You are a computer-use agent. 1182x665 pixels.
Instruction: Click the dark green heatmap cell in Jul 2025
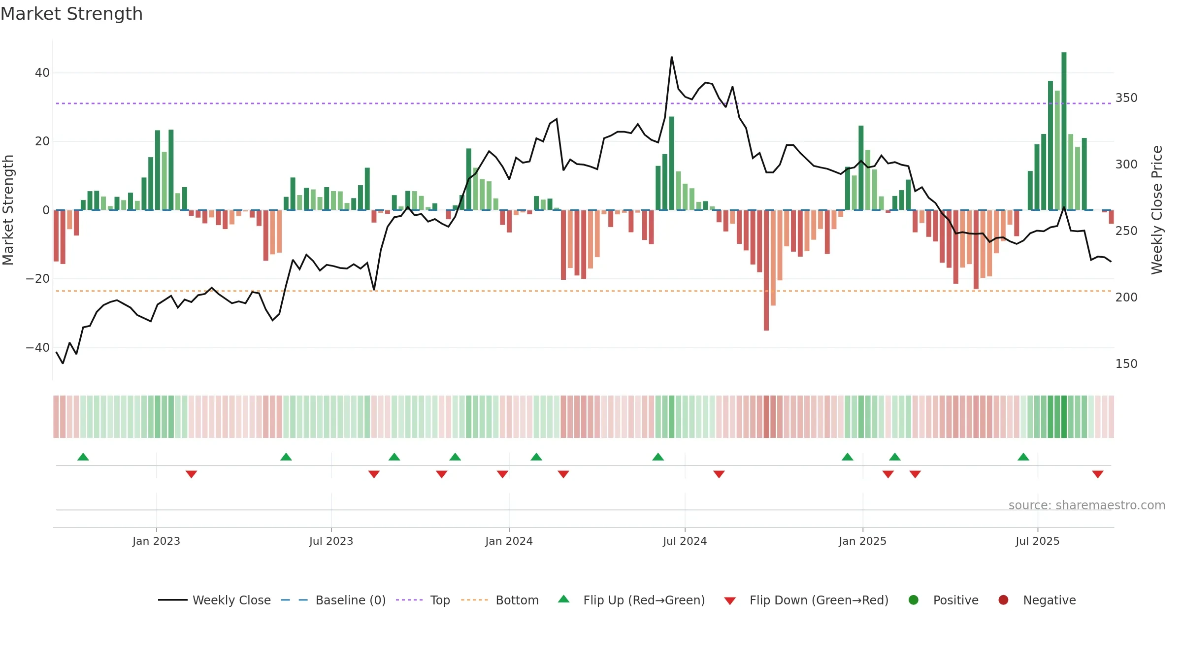1064,417
